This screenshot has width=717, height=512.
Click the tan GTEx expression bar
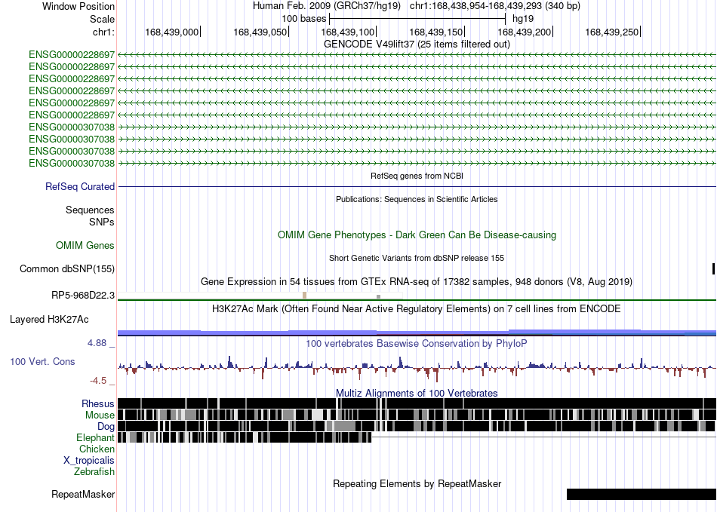pos(305,296)
